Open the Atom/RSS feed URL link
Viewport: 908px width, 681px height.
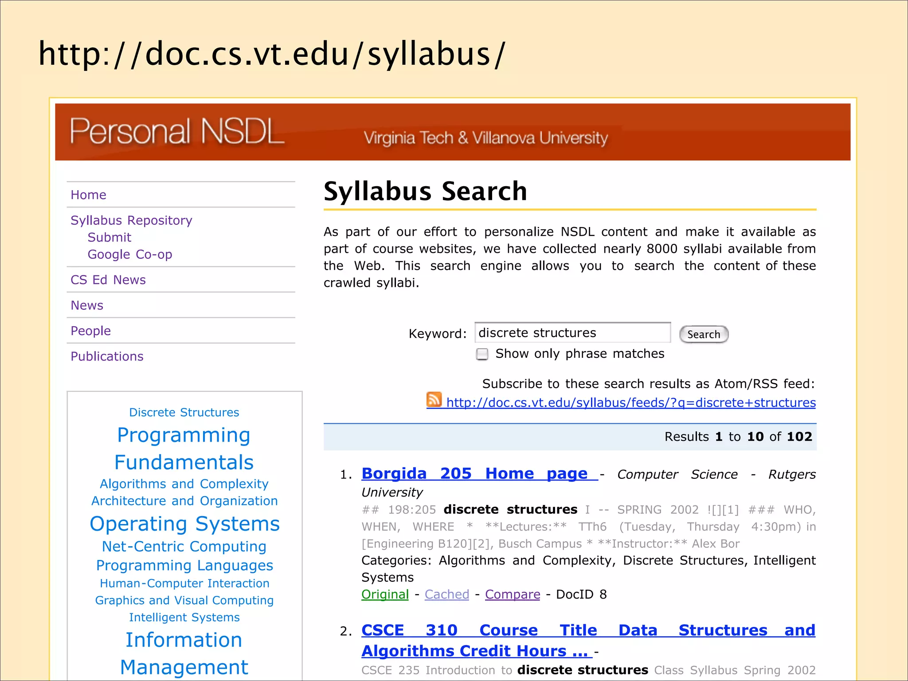(x=630, y=403)
